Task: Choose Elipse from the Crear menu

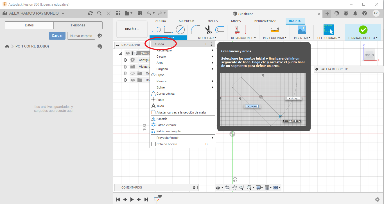Action: pyautogui.click(x=161, y=75)
